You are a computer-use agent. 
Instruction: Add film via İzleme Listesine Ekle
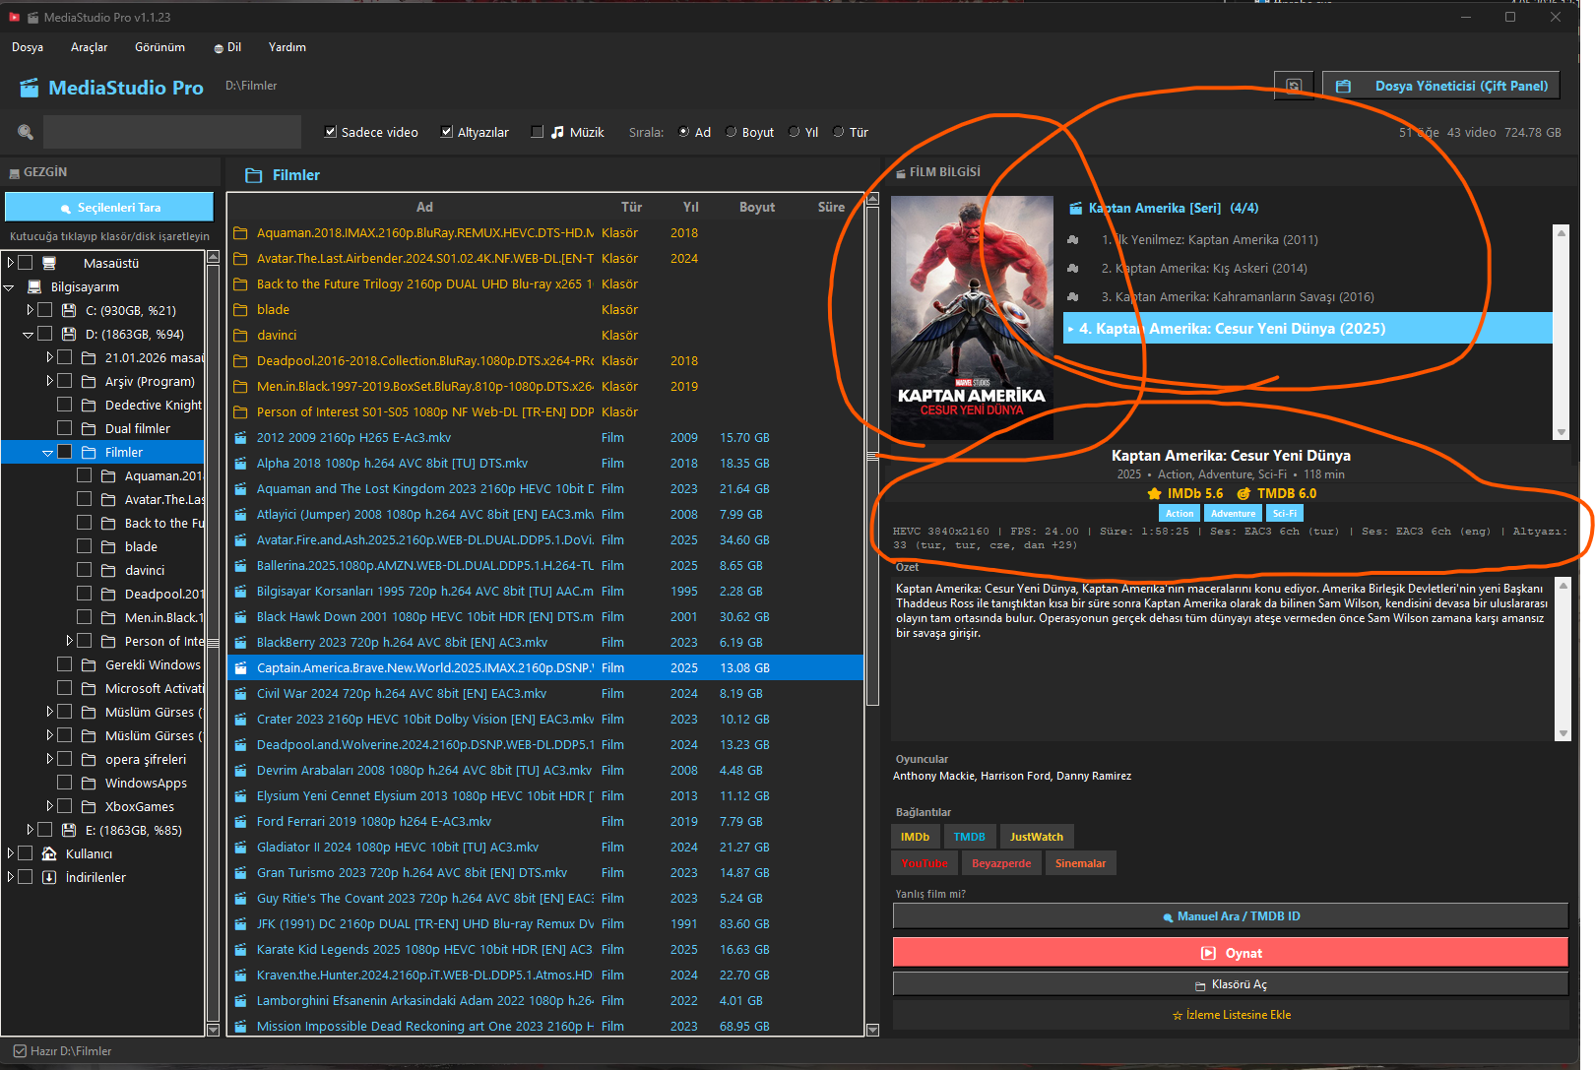pyautogui.click(x=1231, y=1015)
